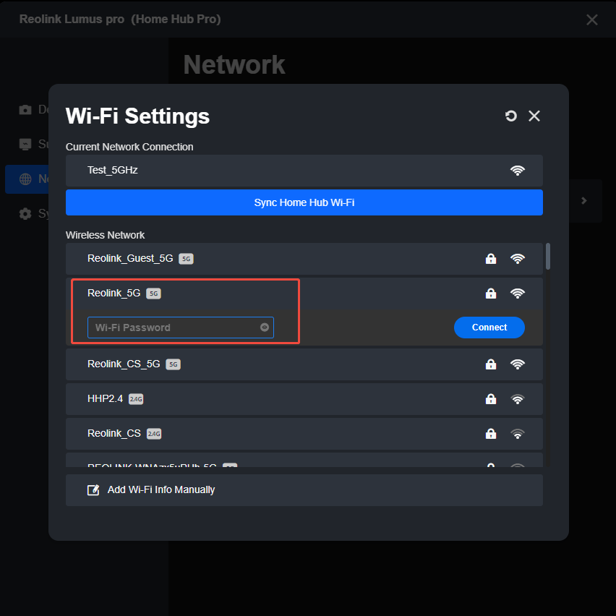Open Add Wi-Fi Info Manually

pyautogui.click(x=304, y=490)
